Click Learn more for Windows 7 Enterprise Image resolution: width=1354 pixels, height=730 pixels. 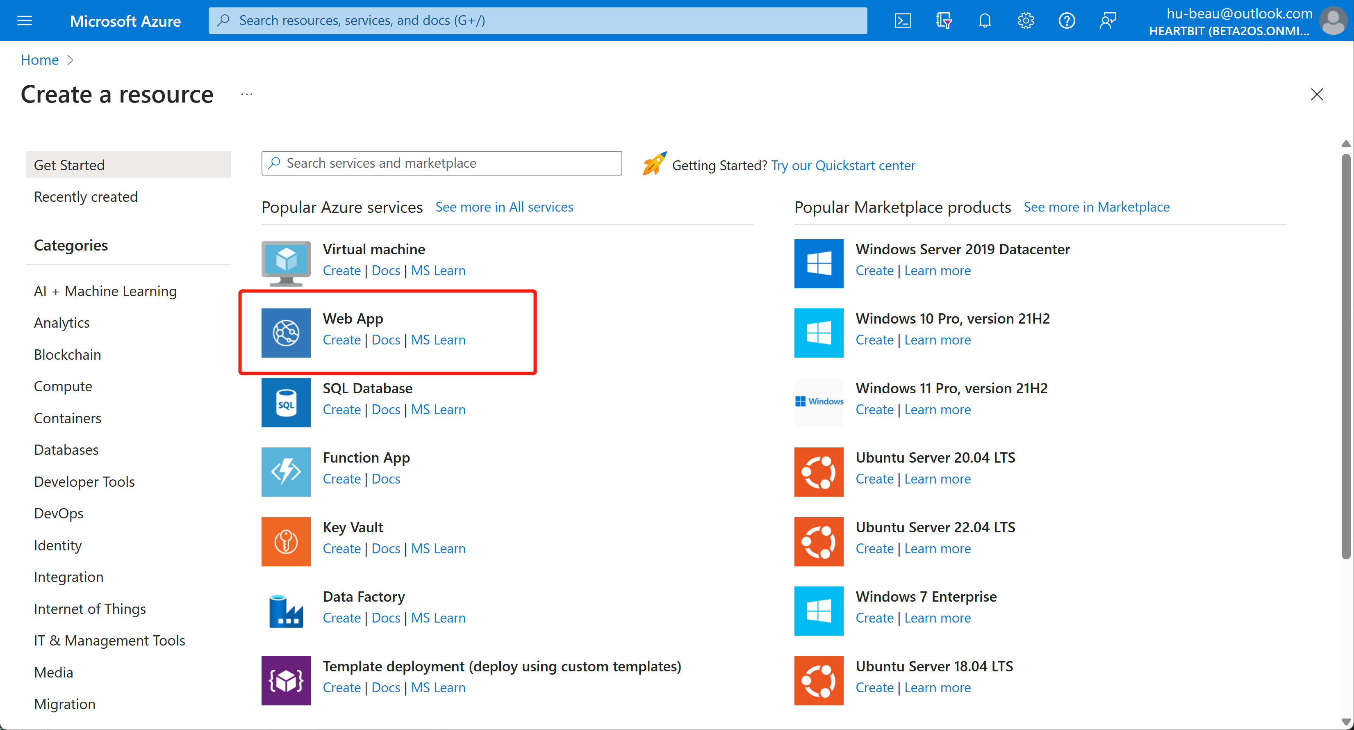pos(937,618)
